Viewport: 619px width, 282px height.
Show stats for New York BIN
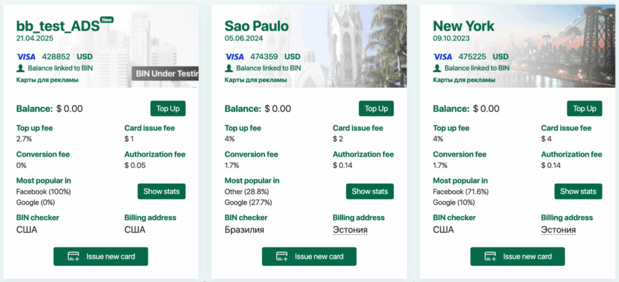(x=578, y=191)
